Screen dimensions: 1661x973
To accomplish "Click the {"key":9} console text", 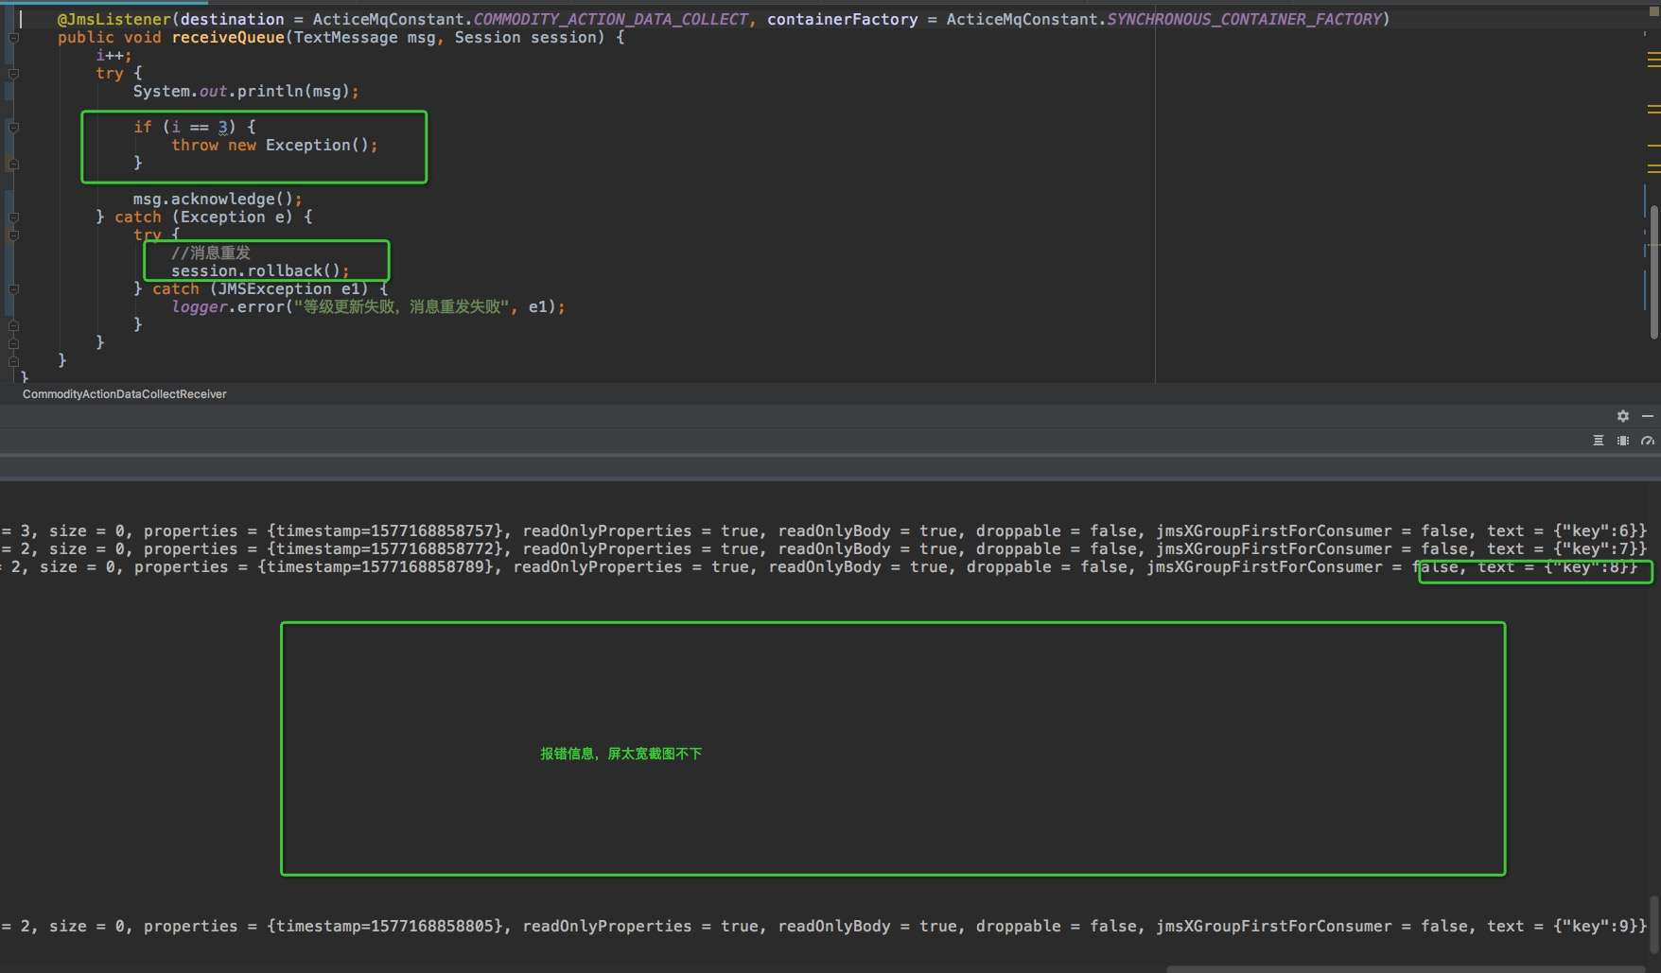I will pos(1596,927).
